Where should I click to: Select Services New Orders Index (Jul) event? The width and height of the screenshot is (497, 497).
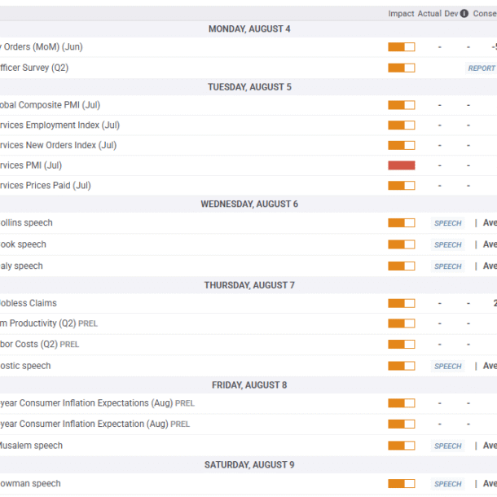click(59, 145)
